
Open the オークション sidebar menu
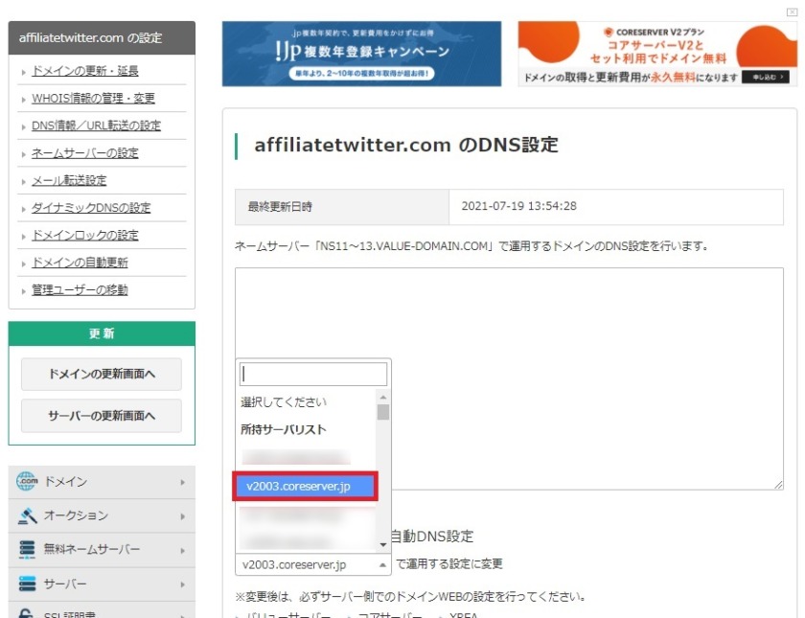[x=102, y=515]
